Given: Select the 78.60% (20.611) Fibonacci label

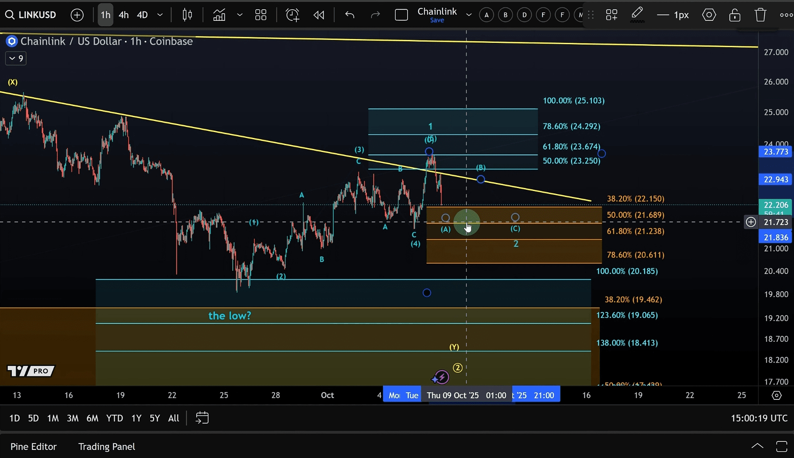Looking at the screenshot, I should [636, 255].
